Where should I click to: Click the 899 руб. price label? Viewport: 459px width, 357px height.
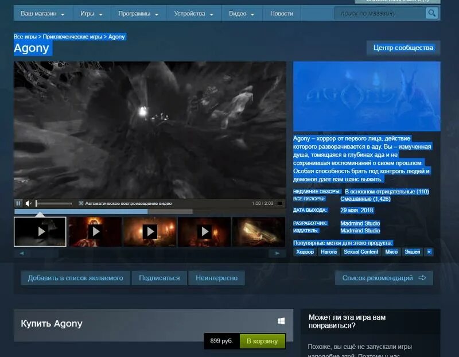tap(221, 341)
